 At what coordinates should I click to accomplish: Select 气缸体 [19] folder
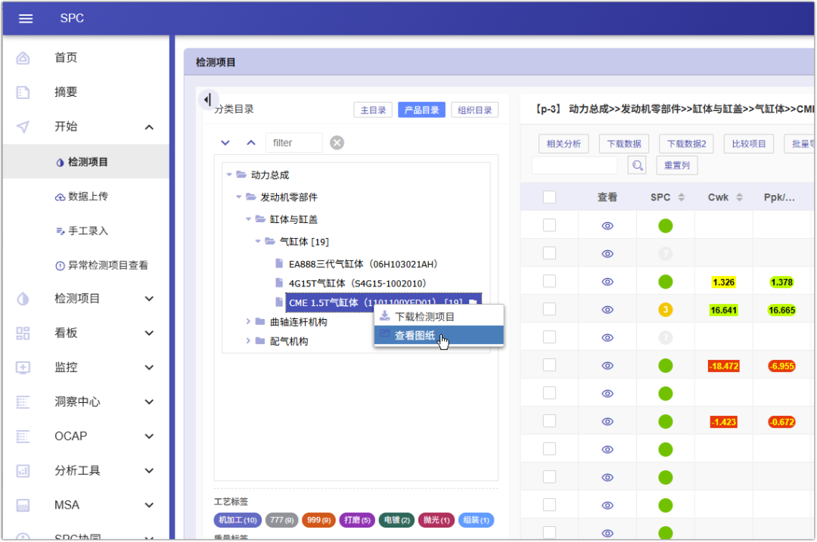[304, 242]
